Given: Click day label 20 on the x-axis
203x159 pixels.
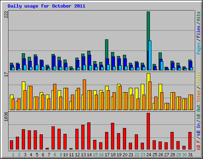Looking at the screenshot, I should pyautogui.click(x=125, y=155).
